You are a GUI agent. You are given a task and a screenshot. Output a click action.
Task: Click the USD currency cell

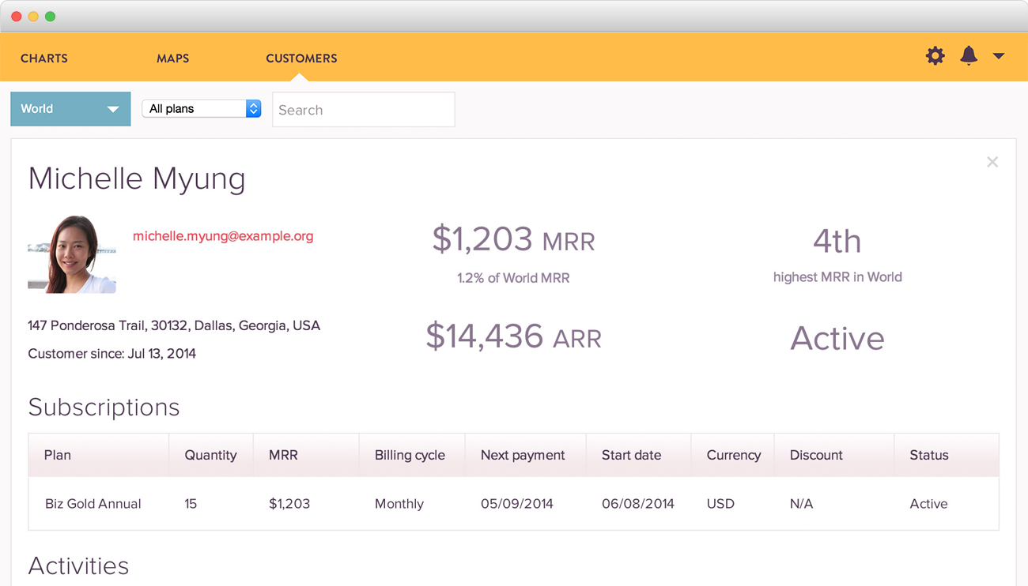tap(720, 504)
